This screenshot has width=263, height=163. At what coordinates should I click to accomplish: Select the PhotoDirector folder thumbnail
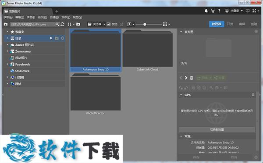pyautogui.click(x=96, y=94)
